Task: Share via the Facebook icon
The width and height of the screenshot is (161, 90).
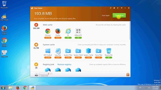Action: [x=118, y=8]
